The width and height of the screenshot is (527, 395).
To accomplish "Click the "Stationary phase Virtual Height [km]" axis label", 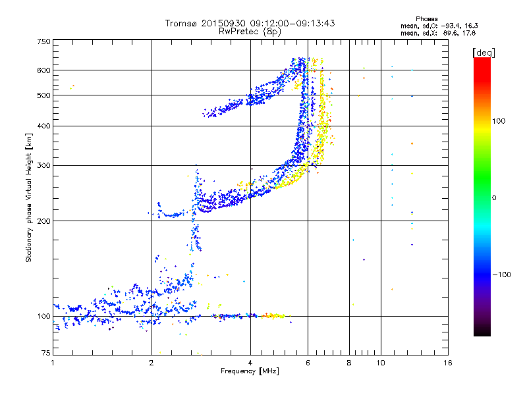I will point(29,198).
